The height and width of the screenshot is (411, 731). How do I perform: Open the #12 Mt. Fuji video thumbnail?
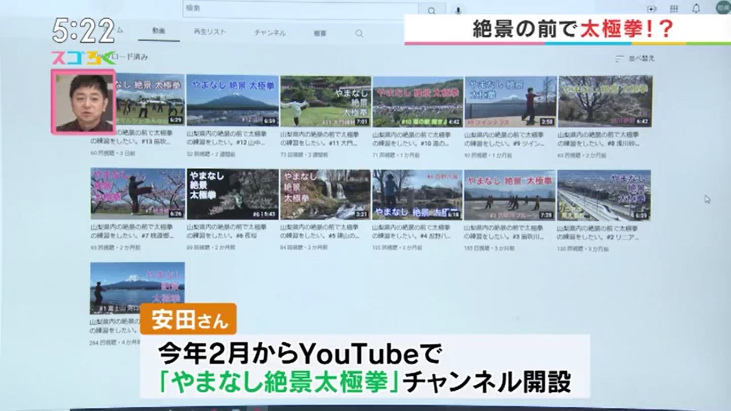point(232,101)
